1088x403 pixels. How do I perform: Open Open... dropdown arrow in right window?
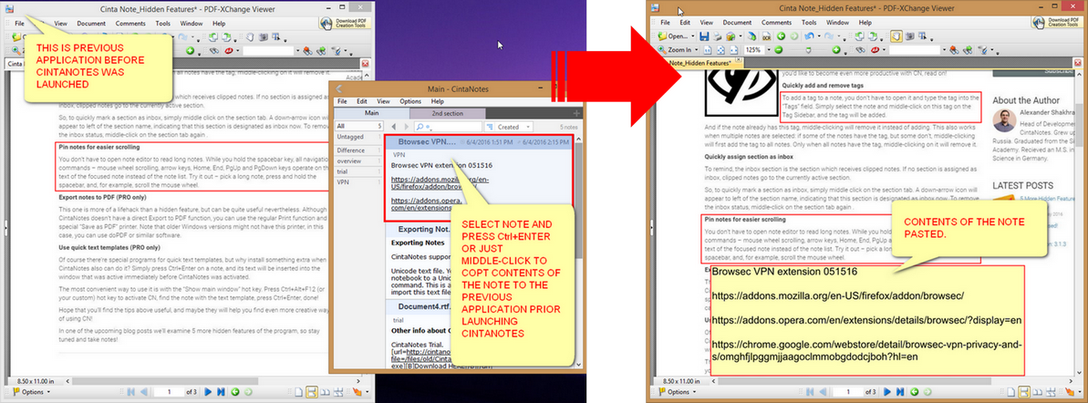pos(693,36)
